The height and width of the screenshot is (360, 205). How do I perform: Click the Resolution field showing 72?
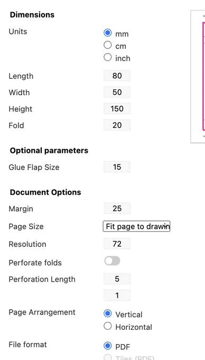click(x=117, y=244)
